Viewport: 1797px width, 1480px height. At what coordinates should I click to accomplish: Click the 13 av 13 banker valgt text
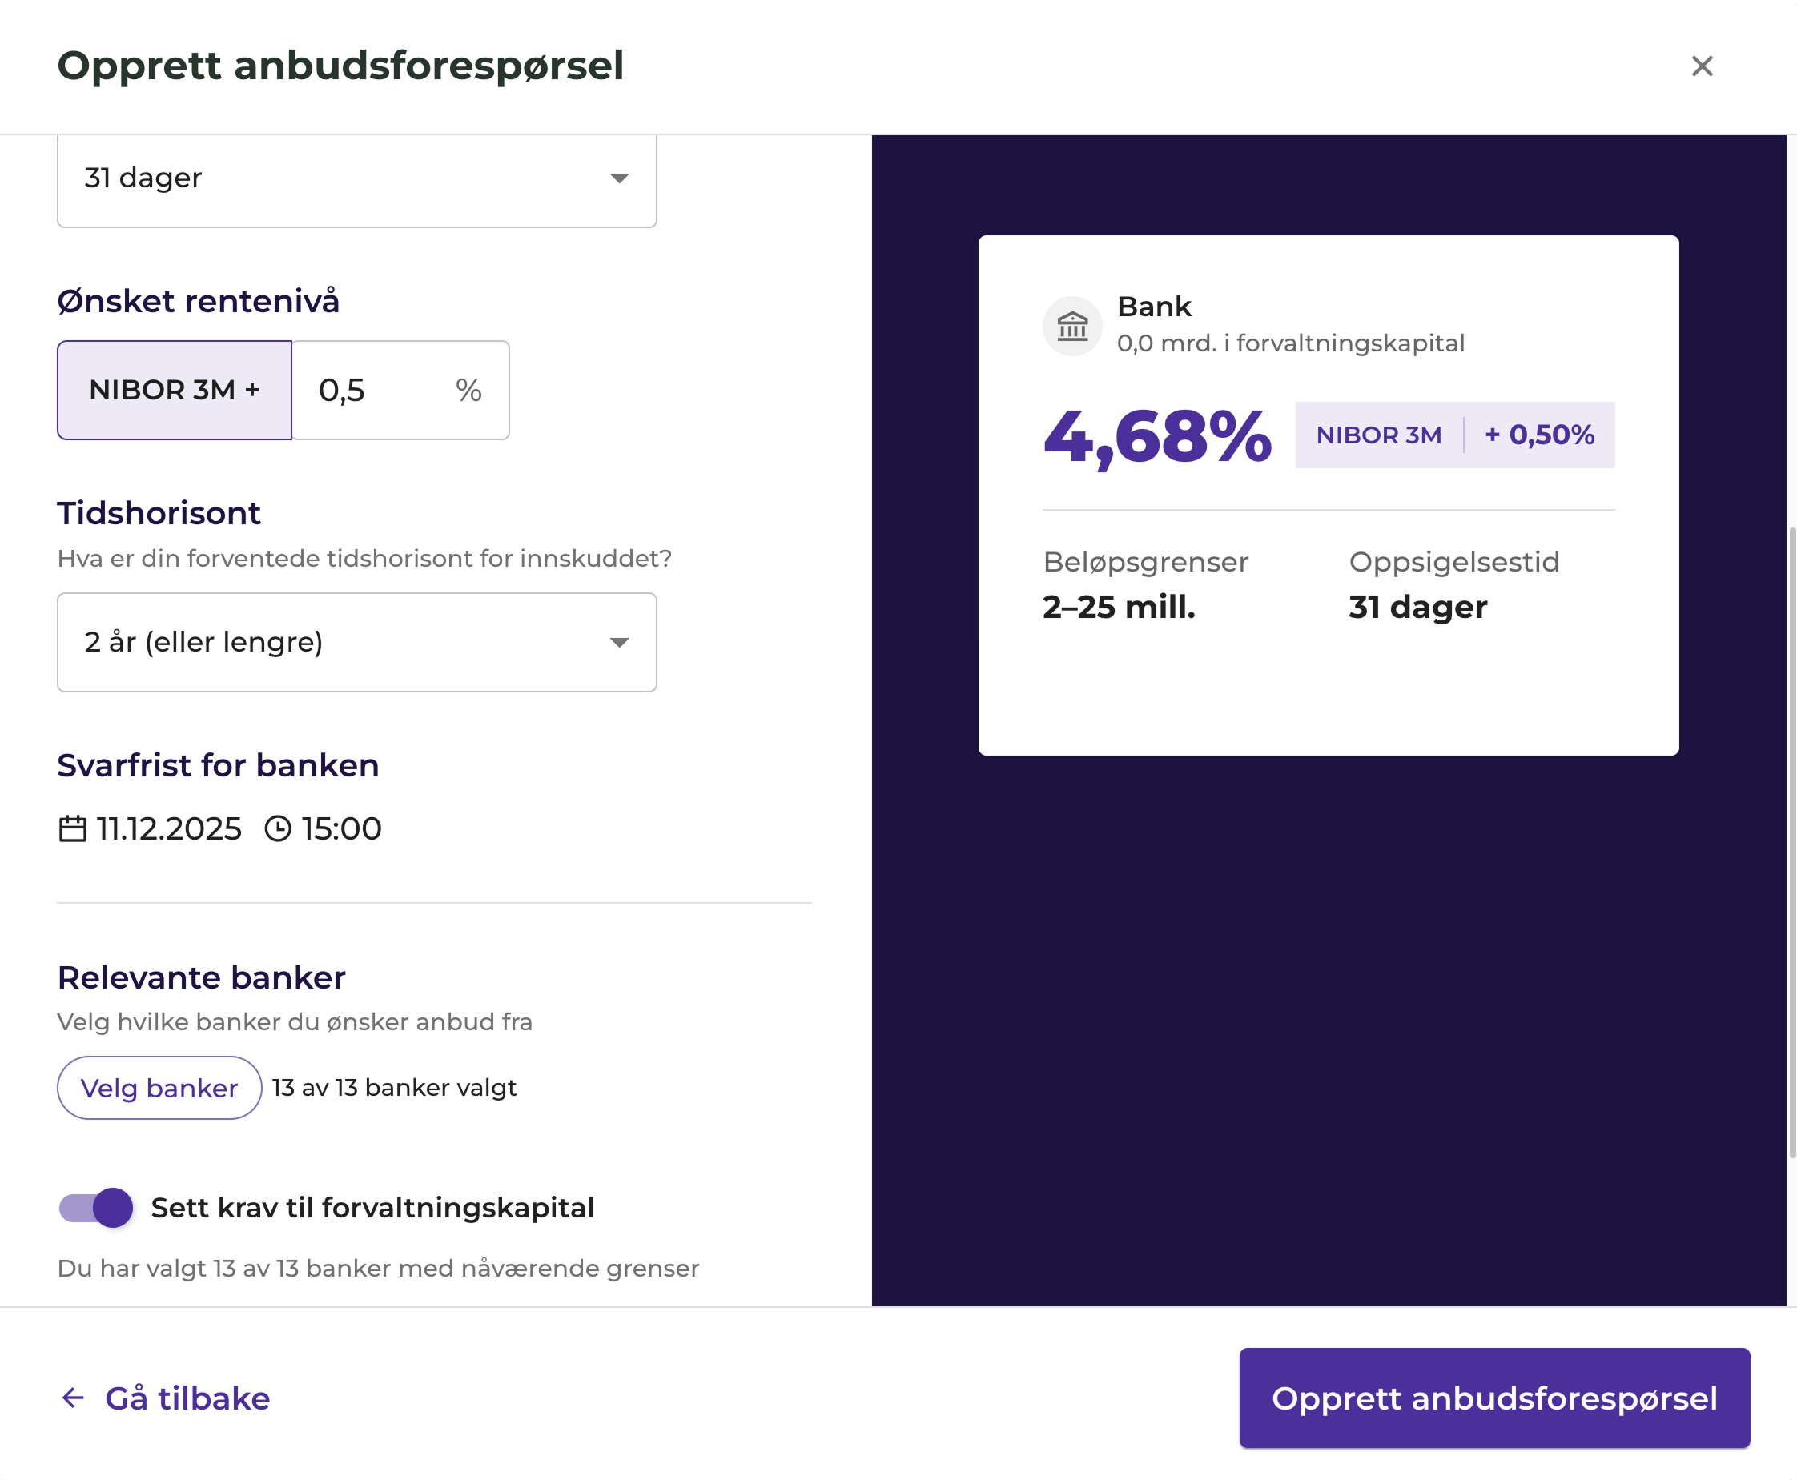tap(394, 1087)
